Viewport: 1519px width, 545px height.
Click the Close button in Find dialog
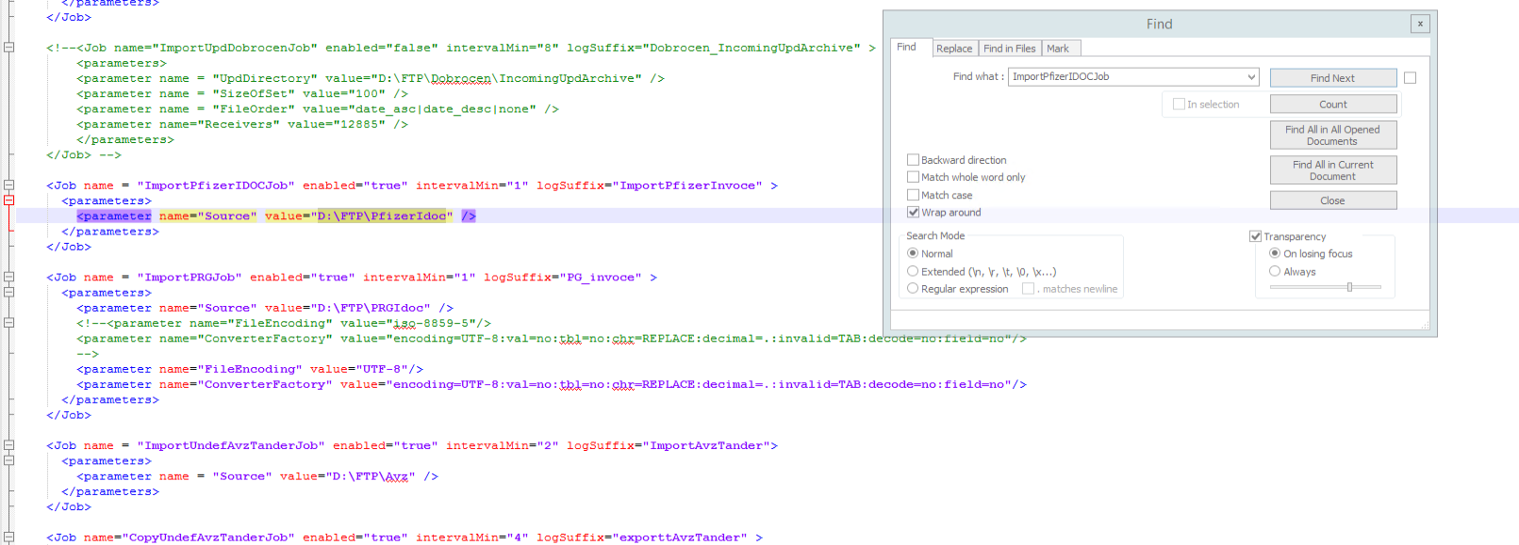[x=1332, y=200]
